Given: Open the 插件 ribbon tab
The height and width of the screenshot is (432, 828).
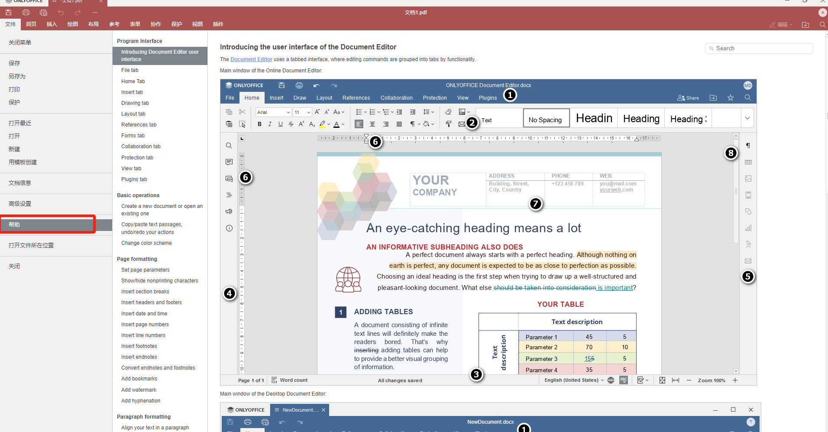Looking at the screenshot, I should point(219,24).
